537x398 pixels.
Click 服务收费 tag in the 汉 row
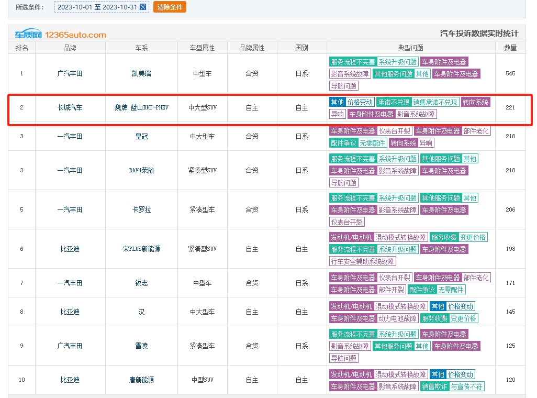click(x=434, y=318)
